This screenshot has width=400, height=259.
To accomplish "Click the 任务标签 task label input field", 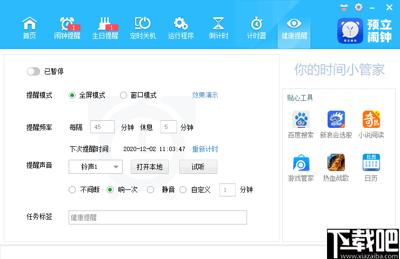I will [x=158, y=217].
